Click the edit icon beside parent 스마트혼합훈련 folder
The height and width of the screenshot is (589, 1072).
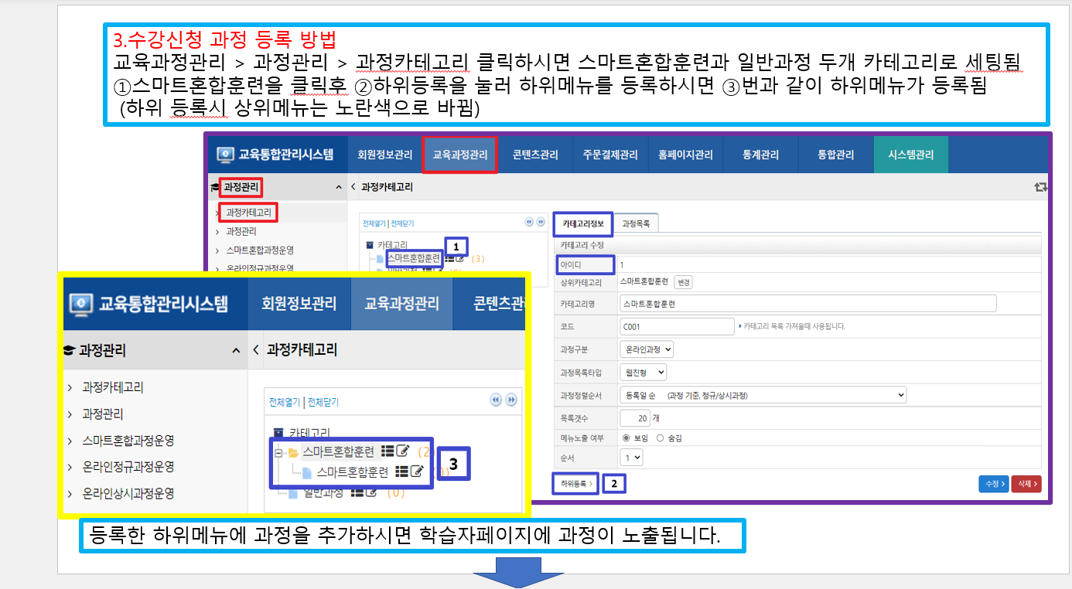click(404, 451)
